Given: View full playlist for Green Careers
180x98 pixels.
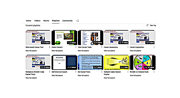Looking at the screenshot, I should pyautogui.click(x=57, y=51).
